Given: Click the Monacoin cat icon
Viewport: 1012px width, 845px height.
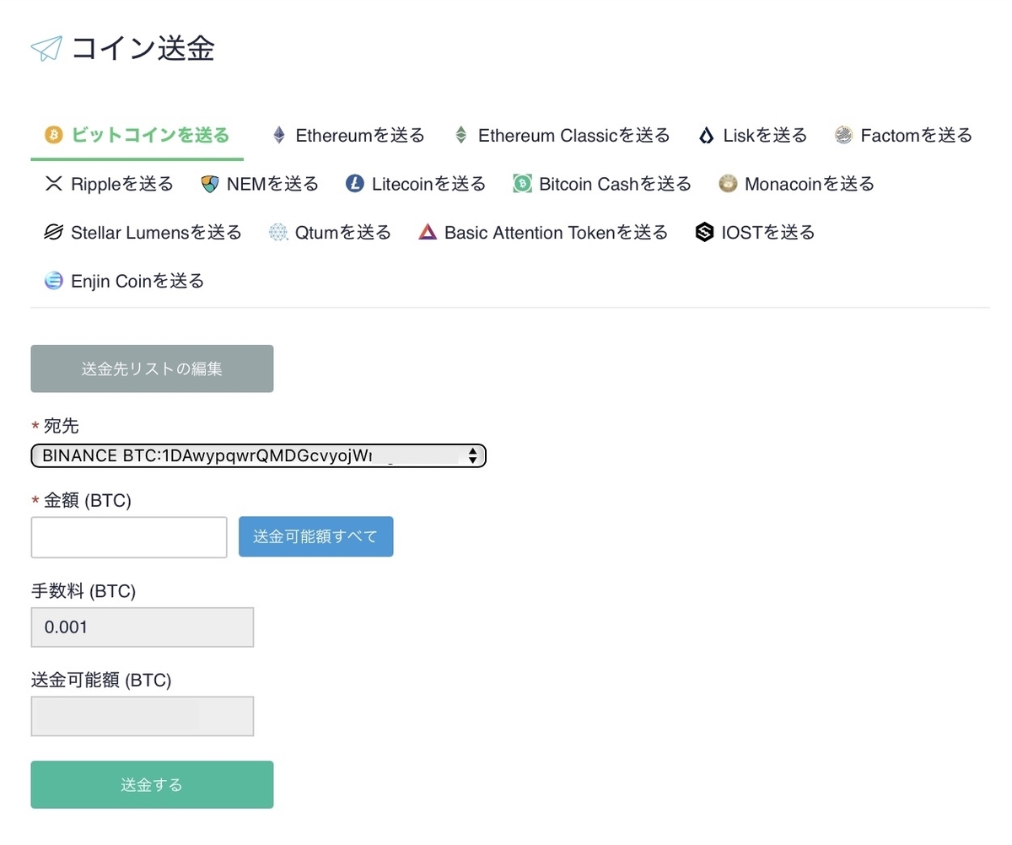Looking at the screenshot, I should point(728,184).
